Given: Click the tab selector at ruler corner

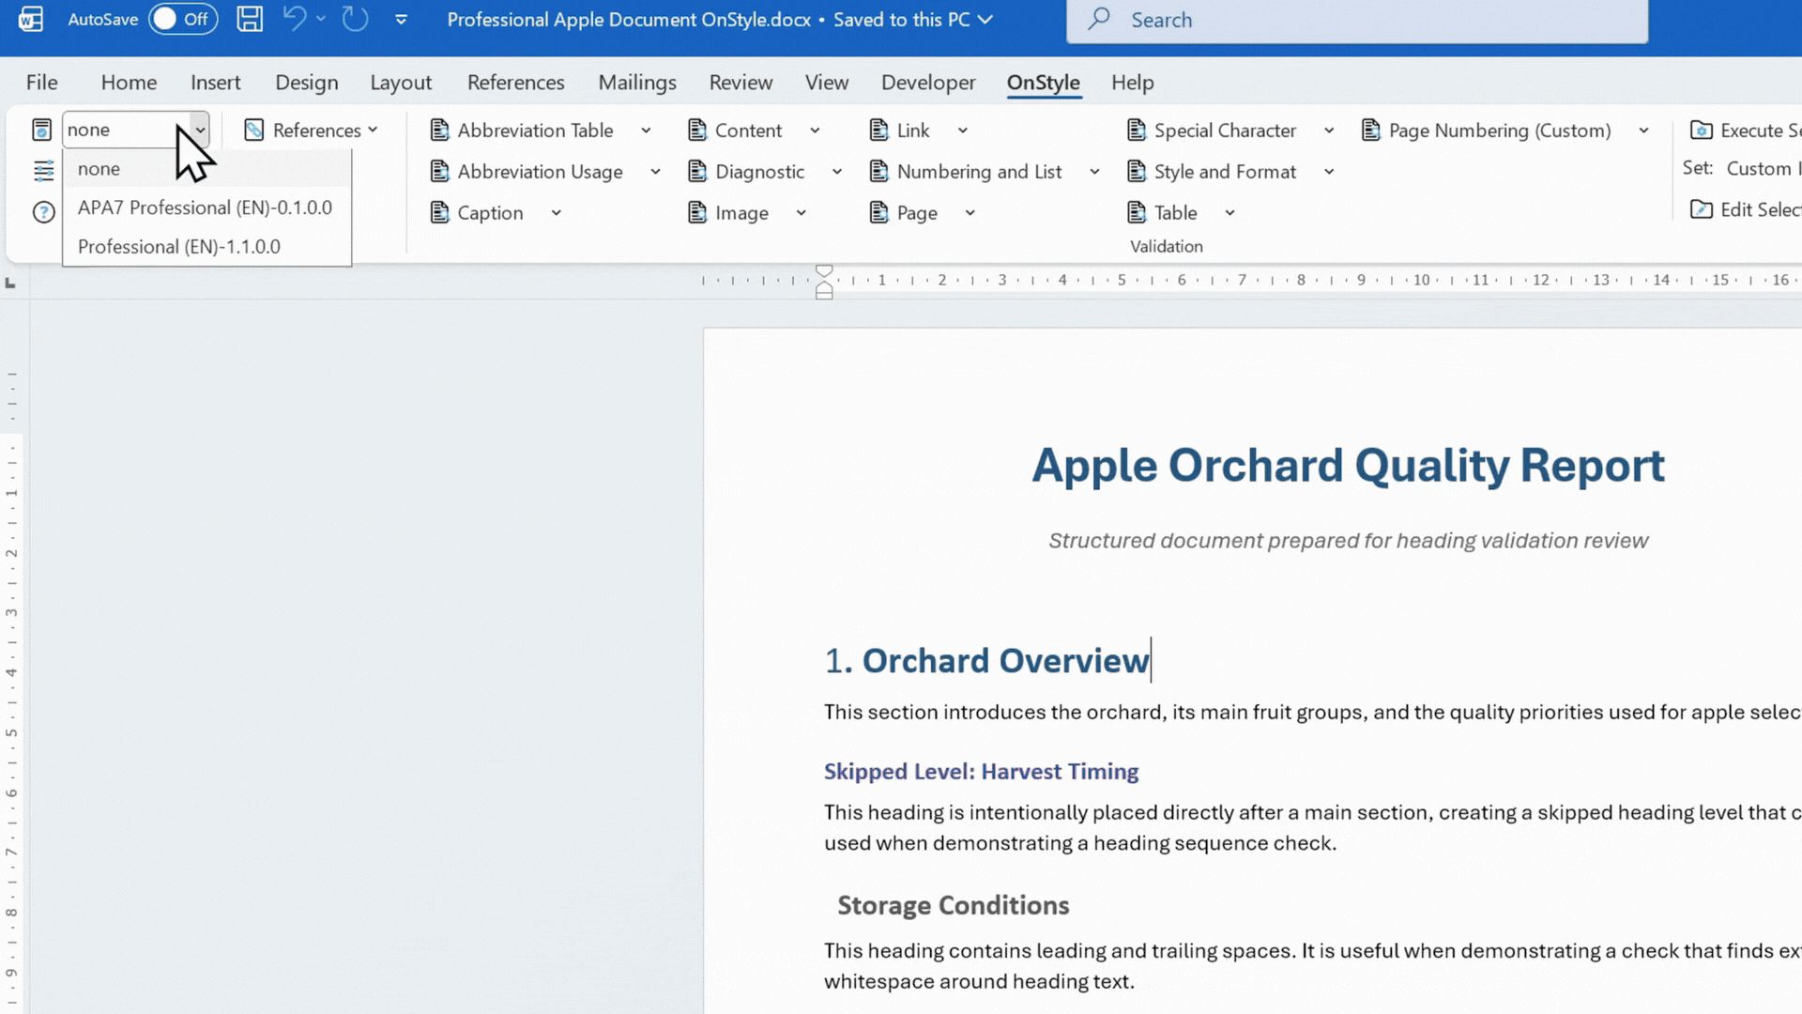Looking at the screenshot, I should [x=10, y=282].
